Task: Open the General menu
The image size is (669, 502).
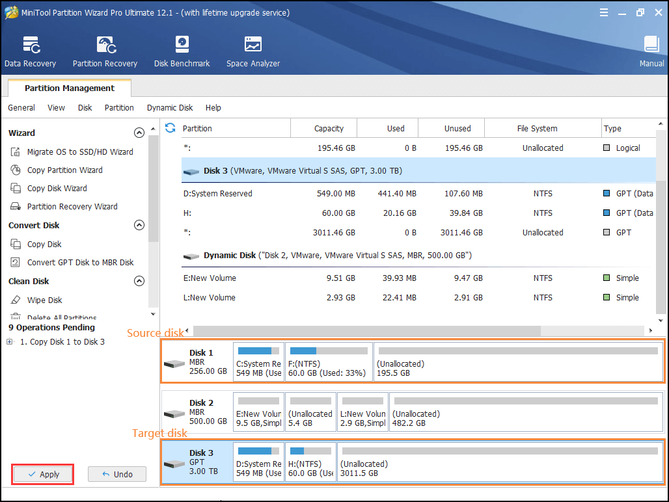Action: tap(21, 108)
